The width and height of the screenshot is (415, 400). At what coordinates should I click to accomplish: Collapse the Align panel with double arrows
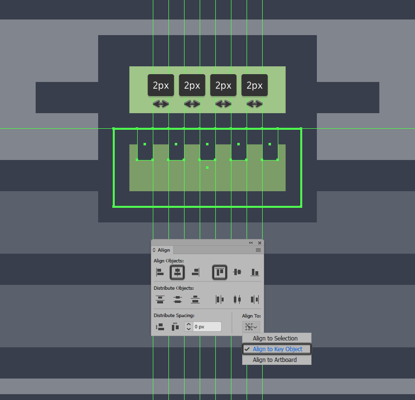point(250,243)
